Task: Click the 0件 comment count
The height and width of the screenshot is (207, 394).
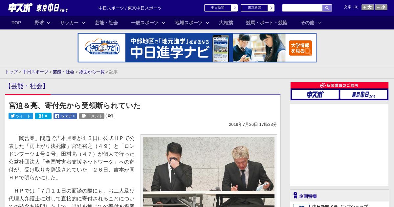Action: [x=111, y=116]
